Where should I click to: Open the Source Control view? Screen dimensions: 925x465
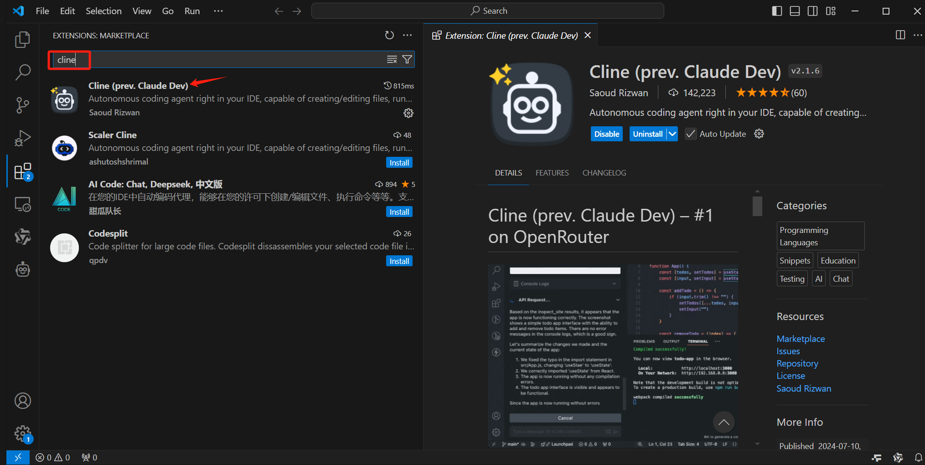tap(22, 105)
